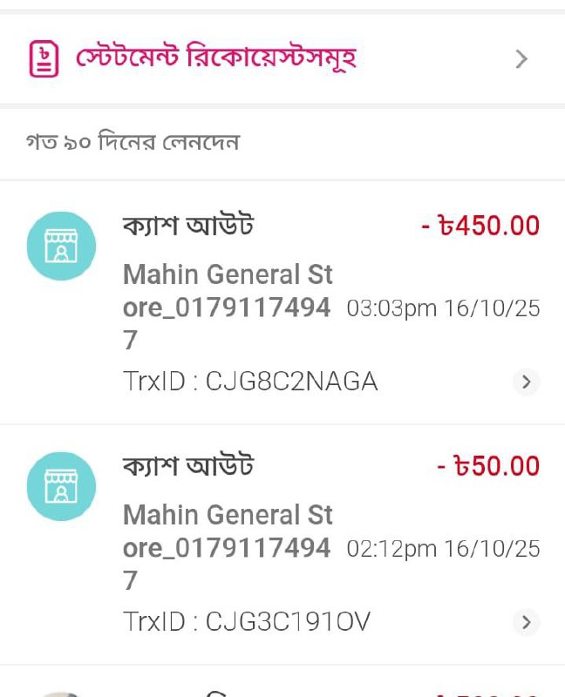This screenshot has width=565, height=697.
Task: Select TrxID CJG8C2NAGA text
Action: pos(250,381)
